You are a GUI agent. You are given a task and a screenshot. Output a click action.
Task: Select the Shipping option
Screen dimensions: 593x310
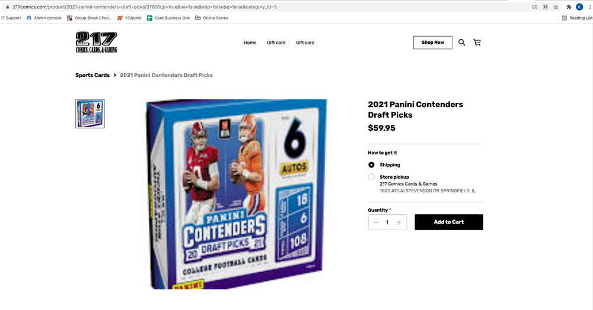click(371, 165)
